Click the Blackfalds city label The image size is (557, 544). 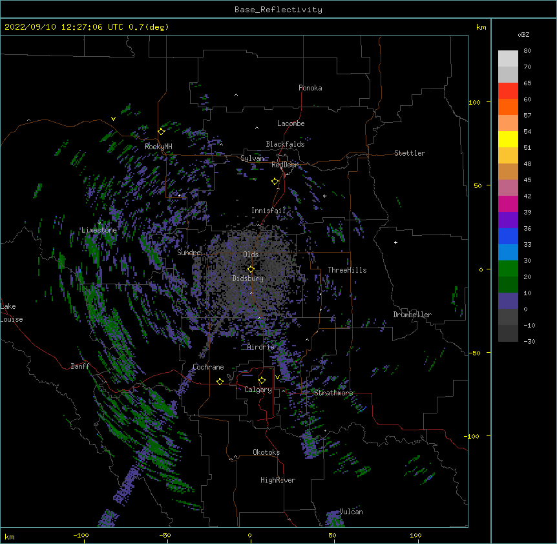tap(285, 144)
